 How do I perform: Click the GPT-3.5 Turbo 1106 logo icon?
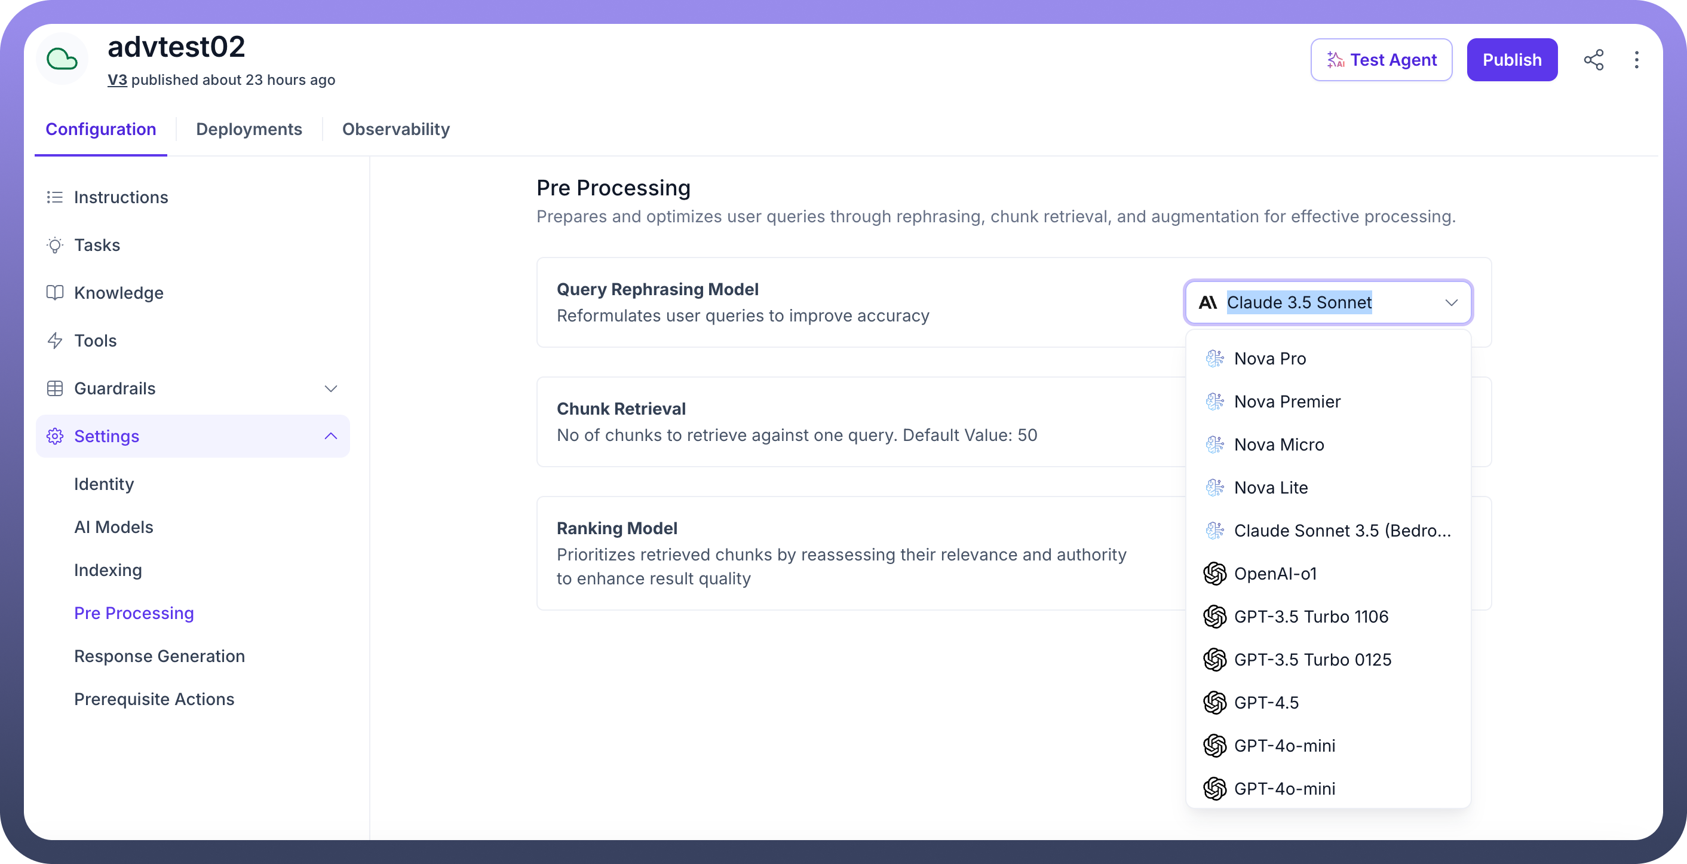(1215, 617)
